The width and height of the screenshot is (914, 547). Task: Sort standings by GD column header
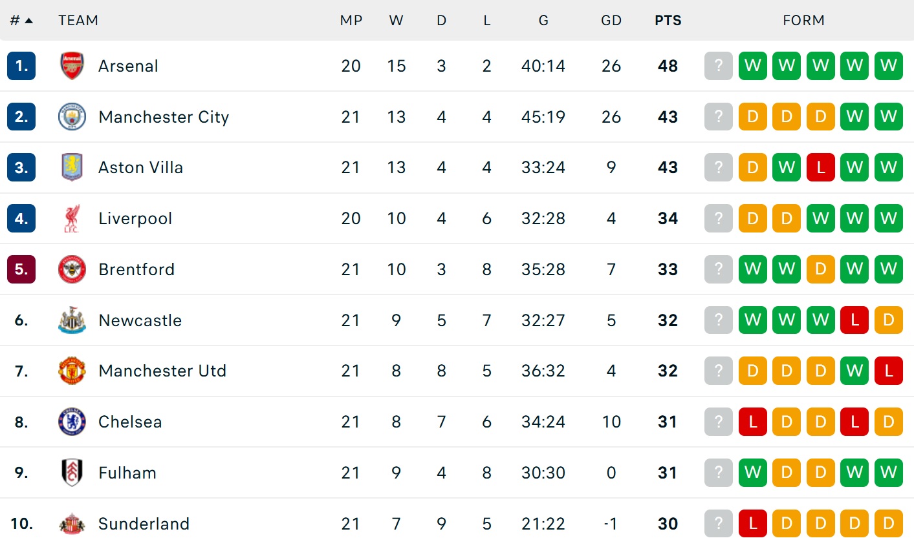point(611,21)
